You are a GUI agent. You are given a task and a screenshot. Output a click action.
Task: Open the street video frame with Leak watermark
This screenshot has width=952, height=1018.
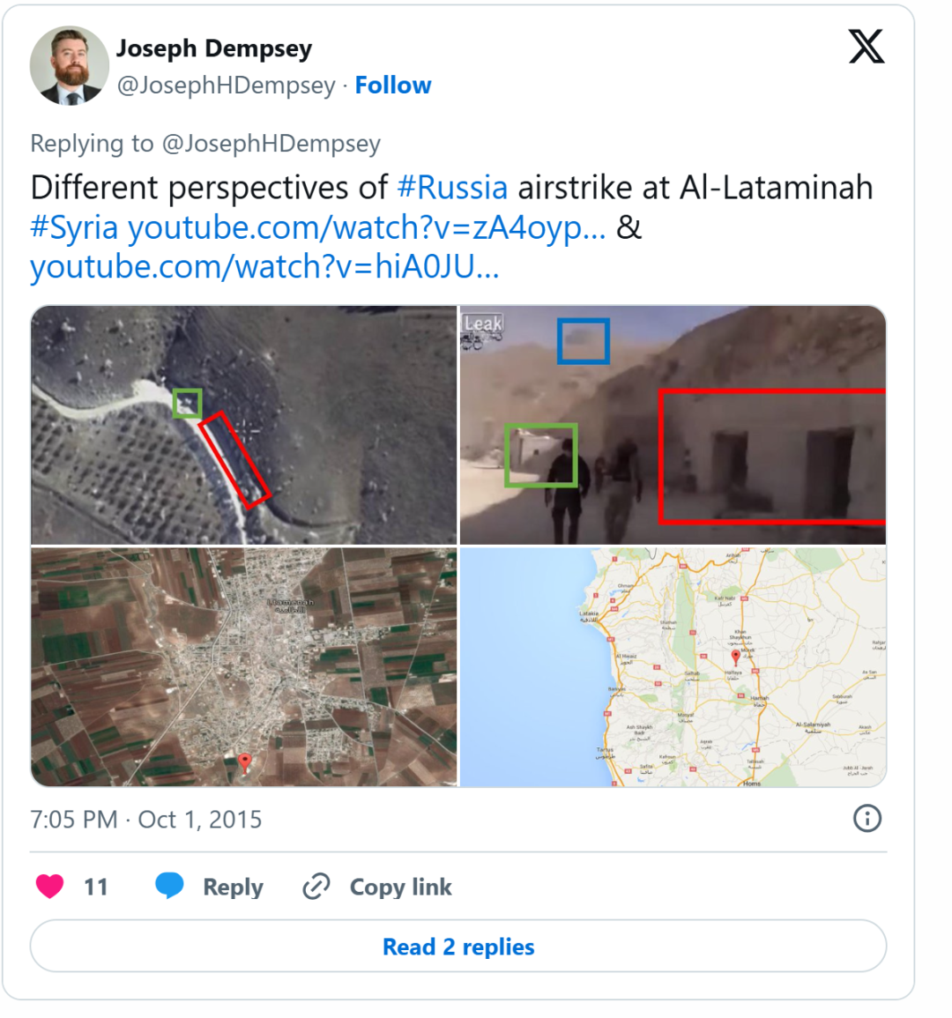coord(673,425)
